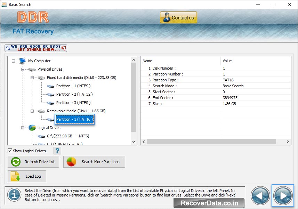Click the tree scrollbar down arrow
298x209 pixels.
coord(134,142)
